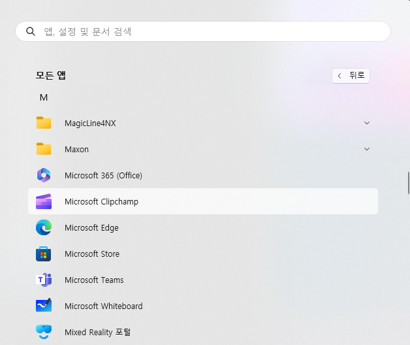Select the Microsoft Teams text entry
This screenshot has height=345, width=410.
pyautogui.click(x=94, y=280)
